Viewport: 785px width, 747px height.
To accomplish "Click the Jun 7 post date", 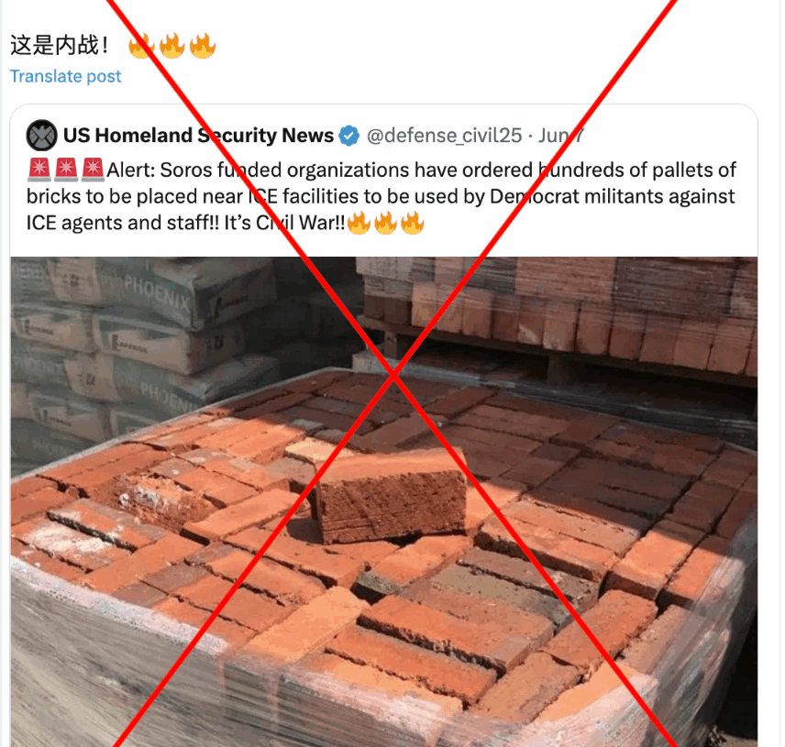I will coord(561,136).
